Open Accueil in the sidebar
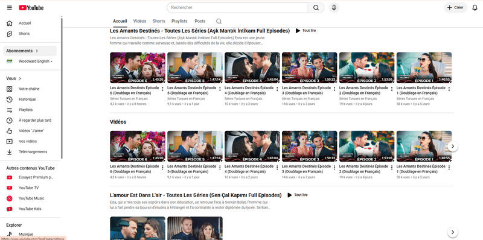This screenshot has height=240, width=483. 30,23
